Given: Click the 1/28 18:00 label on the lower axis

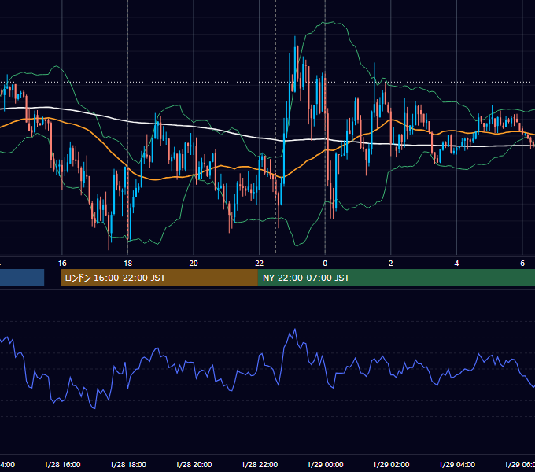Looking at the screenshot, I should (128, 464).
